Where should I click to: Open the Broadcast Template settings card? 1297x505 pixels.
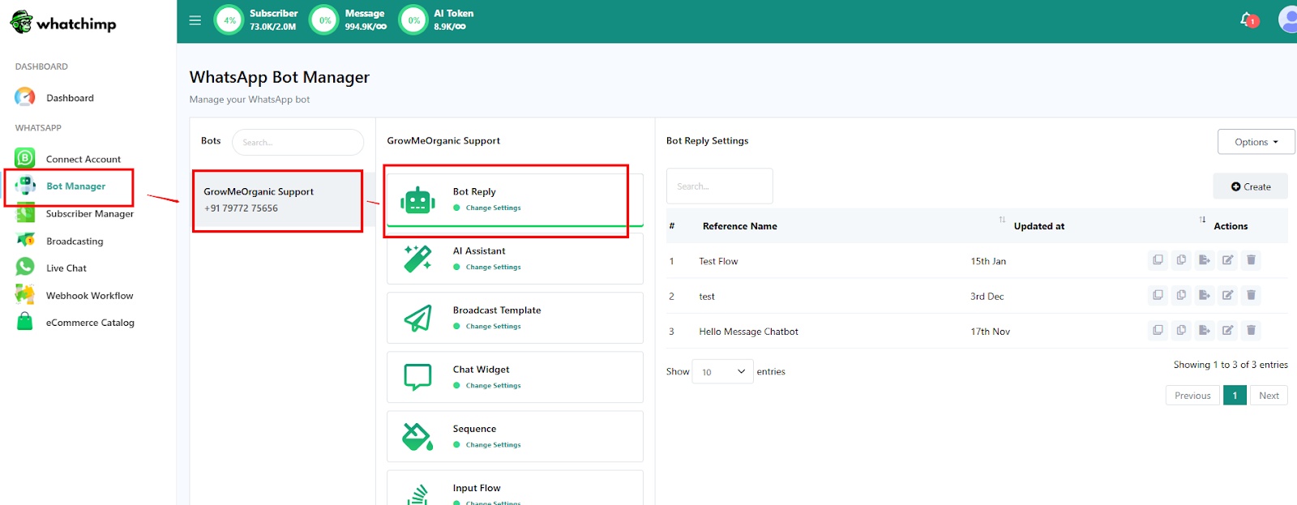[x=515, y=318]
